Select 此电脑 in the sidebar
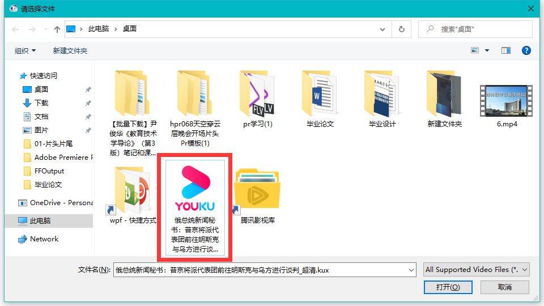 (x=49, y=220)
